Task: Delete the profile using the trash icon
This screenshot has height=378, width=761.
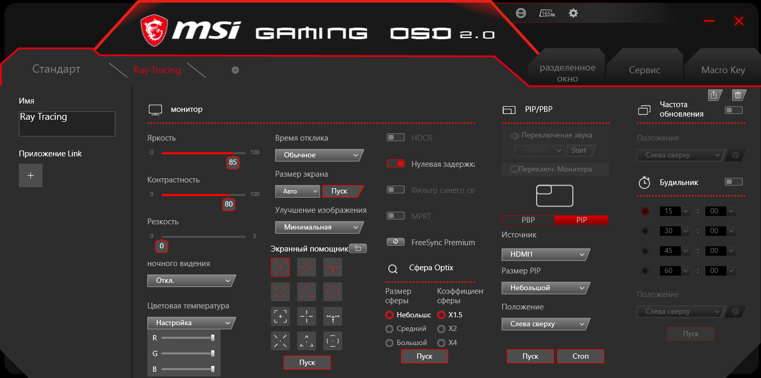Action: 738,95
